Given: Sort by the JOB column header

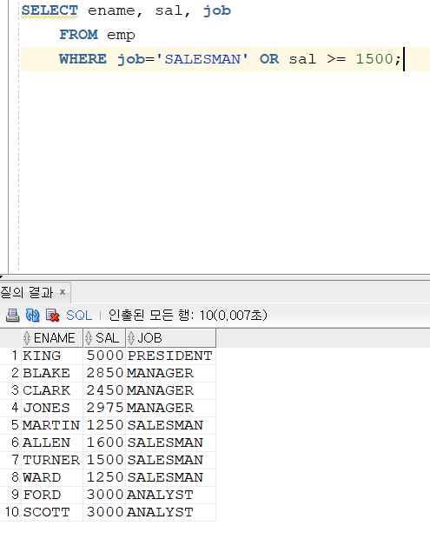Looking at the screenshot, I should coord(170,338).
